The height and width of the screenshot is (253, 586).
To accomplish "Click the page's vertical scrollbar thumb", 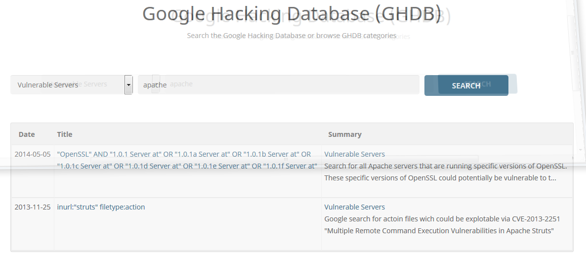I will [573, 52].
